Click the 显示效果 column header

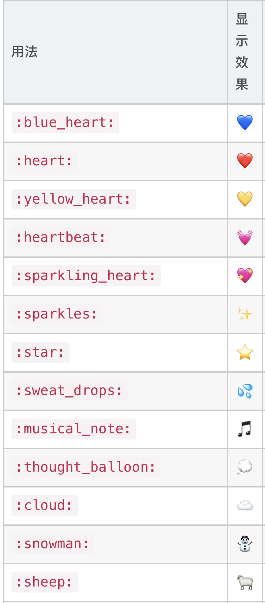click(242, 52)
